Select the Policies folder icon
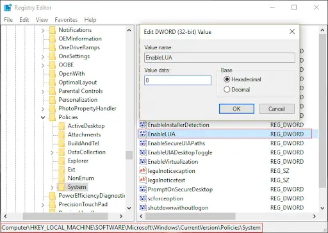This screenshot has width=328, height=233. tap(53, 117)
